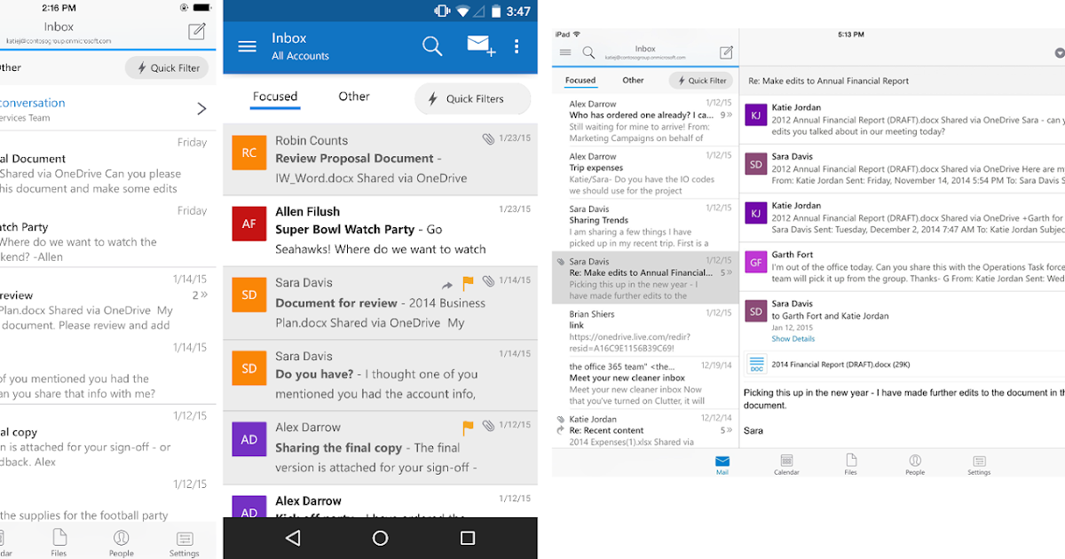Screen dimensions: 1065x559
Task: Click Show Details in Sara Davis email
Action: 793,338
